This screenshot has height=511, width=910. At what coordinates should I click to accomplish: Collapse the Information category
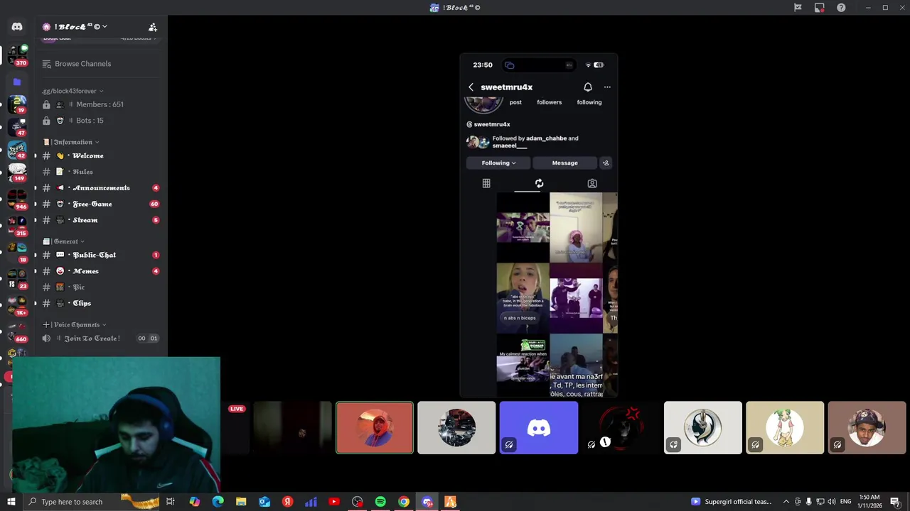pyautogui.click(x=71, y=142)
